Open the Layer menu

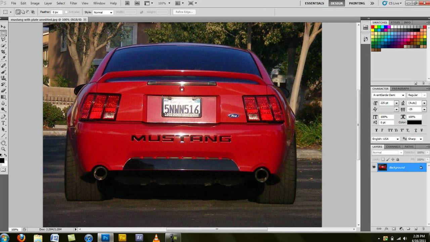click(x=48, y=3)
